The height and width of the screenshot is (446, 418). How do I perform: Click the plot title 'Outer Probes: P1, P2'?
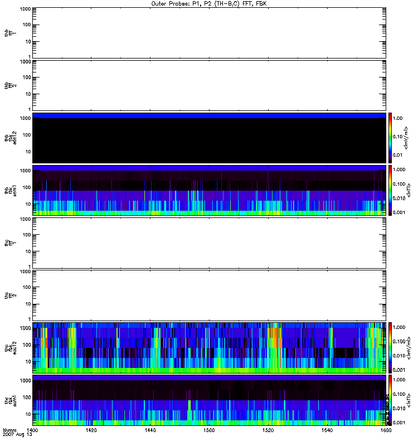(x=209, y=3)
